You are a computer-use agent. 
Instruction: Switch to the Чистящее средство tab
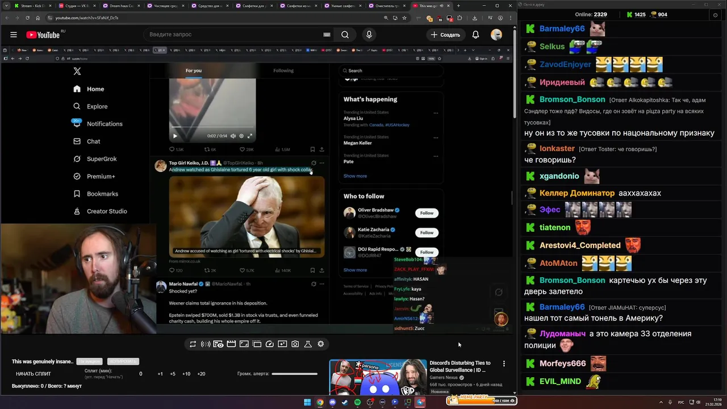[165, 6]
